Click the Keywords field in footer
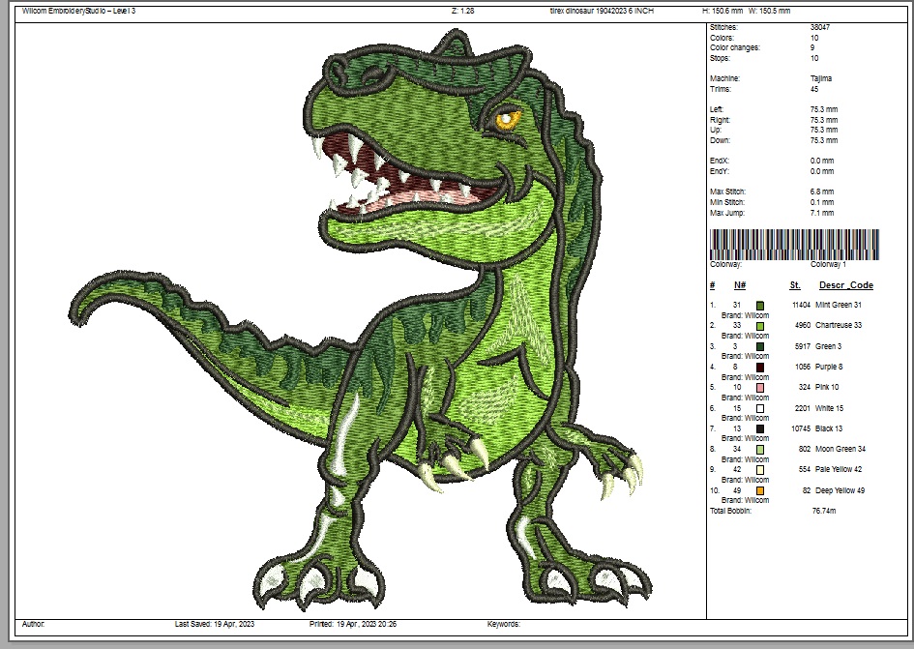The height and width of the screenshot is (649, 914). [504, 625]
